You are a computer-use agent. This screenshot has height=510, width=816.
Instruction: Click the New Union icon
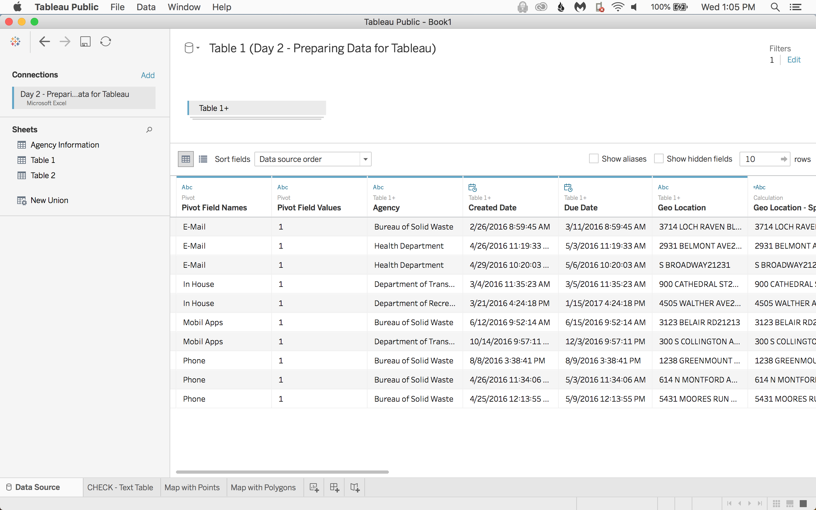tap(22, 200)
